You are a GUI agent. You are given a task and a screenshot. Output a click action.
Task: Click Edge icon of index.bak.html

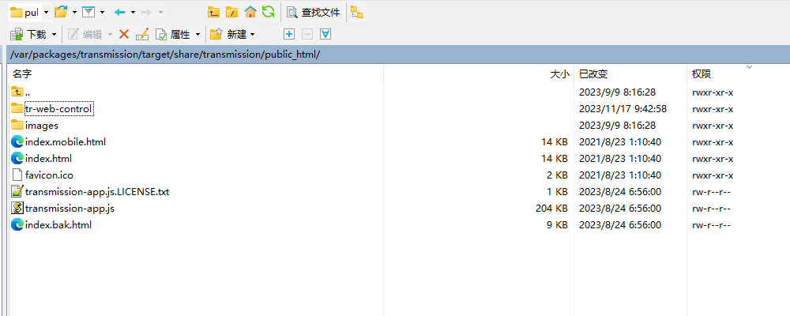click(x=17, y=225)
